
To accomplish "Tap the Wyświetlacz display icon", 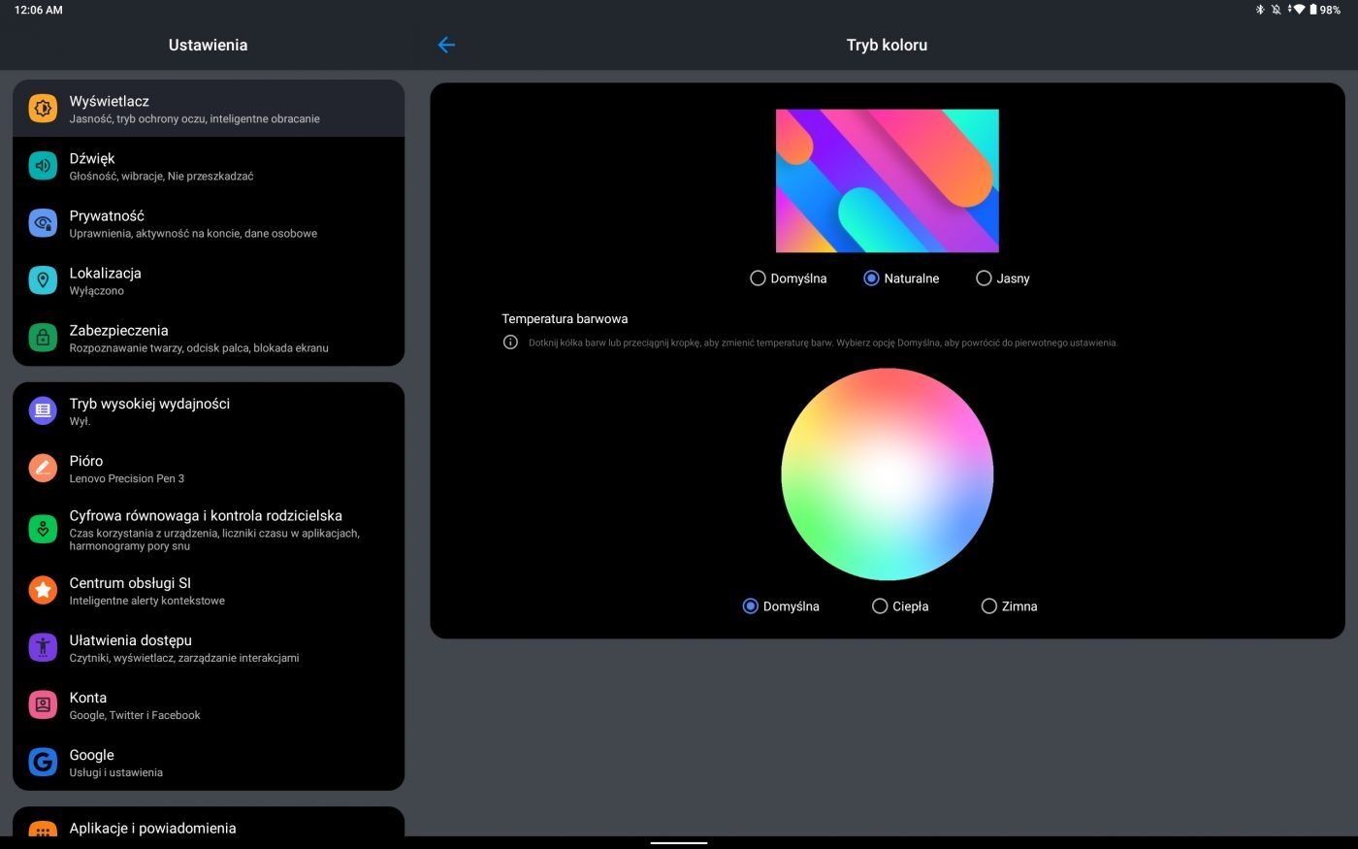I will click(x=43, y=109).
